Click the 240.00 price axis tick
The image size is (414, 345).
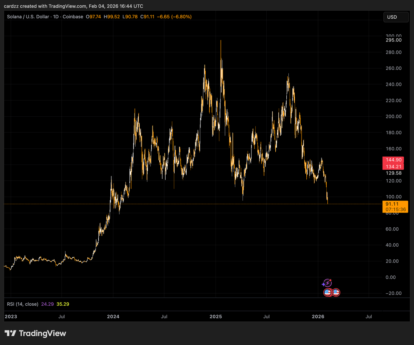click(394, 84)
